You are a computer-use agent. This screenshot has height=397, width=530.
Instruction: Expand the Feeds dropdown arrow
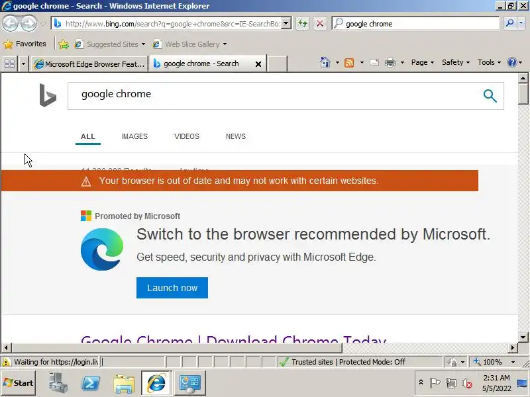[x=362, y=62]
